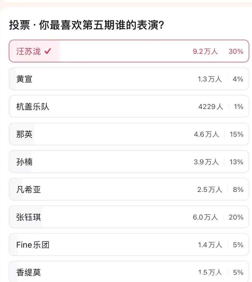Select the 汪苏泷 poll option
Viewport: 252px width, 282px height.
[x=28, y=51]
